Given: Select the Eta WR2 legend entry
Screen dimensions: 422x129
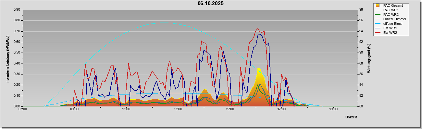Looking at the screenshot, I should (391, 33).
